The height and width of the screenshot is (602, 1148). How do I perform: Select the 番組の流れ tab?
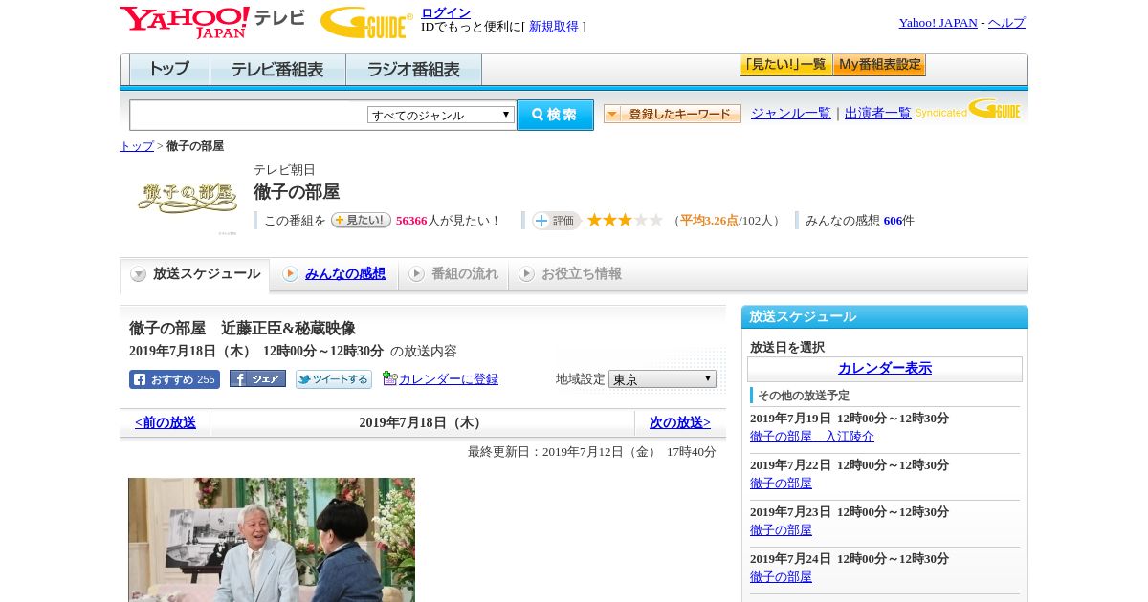(x=453, y=274)
